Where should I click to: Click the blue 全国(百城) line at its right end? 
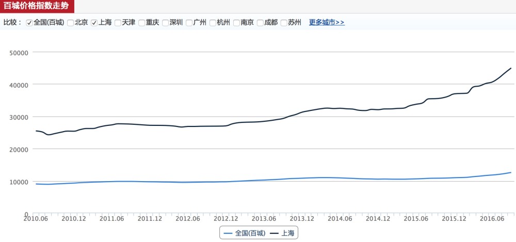click(x=510, y=172)
